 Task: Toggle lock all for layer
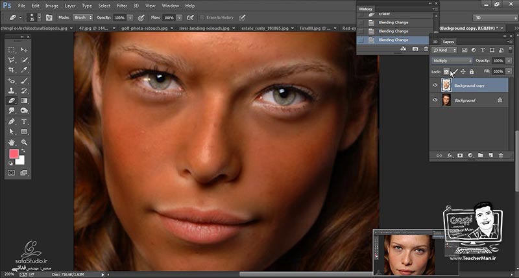coord(472,71)
